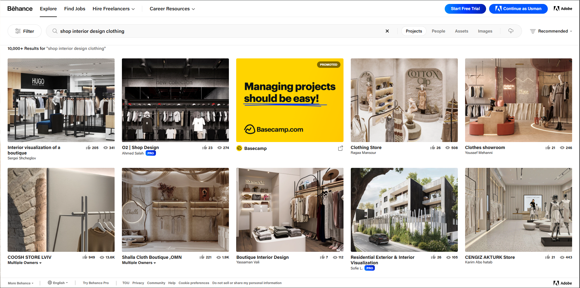The height and width of the screenshot is (288, 580).
Task: Switch to the People results tab
Action: tap(438, 31)
